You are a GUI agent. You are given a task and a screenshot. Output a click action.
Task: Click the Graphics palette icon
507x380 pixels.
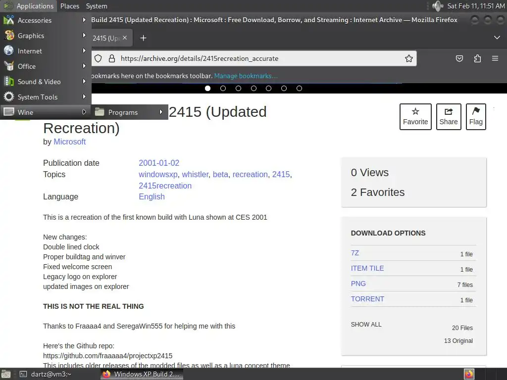click(x=9, y=35)
